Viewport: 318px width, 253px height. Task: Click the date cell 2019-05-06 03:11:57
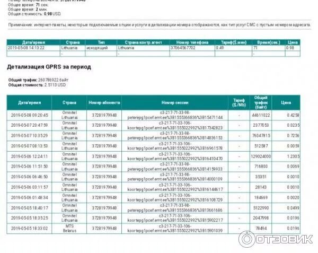29,187
